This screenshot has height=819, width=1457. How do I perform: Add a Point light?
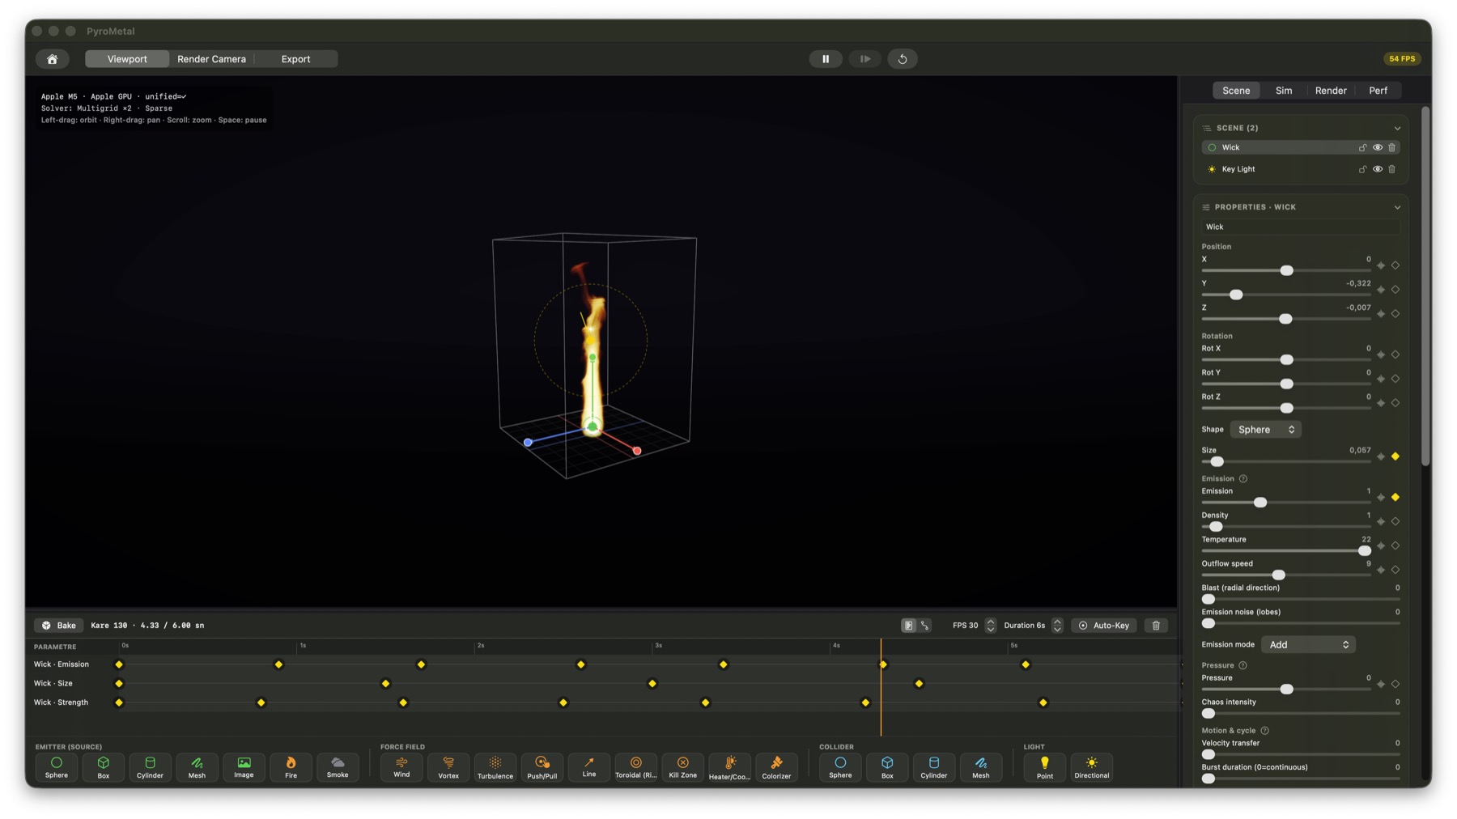click(x=1045, y=767)
